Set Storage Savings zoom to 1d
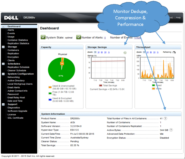 (98, 52)
